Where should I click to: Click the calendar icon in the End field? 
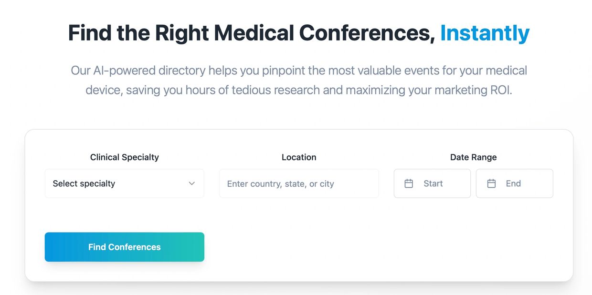coord(491,183)
